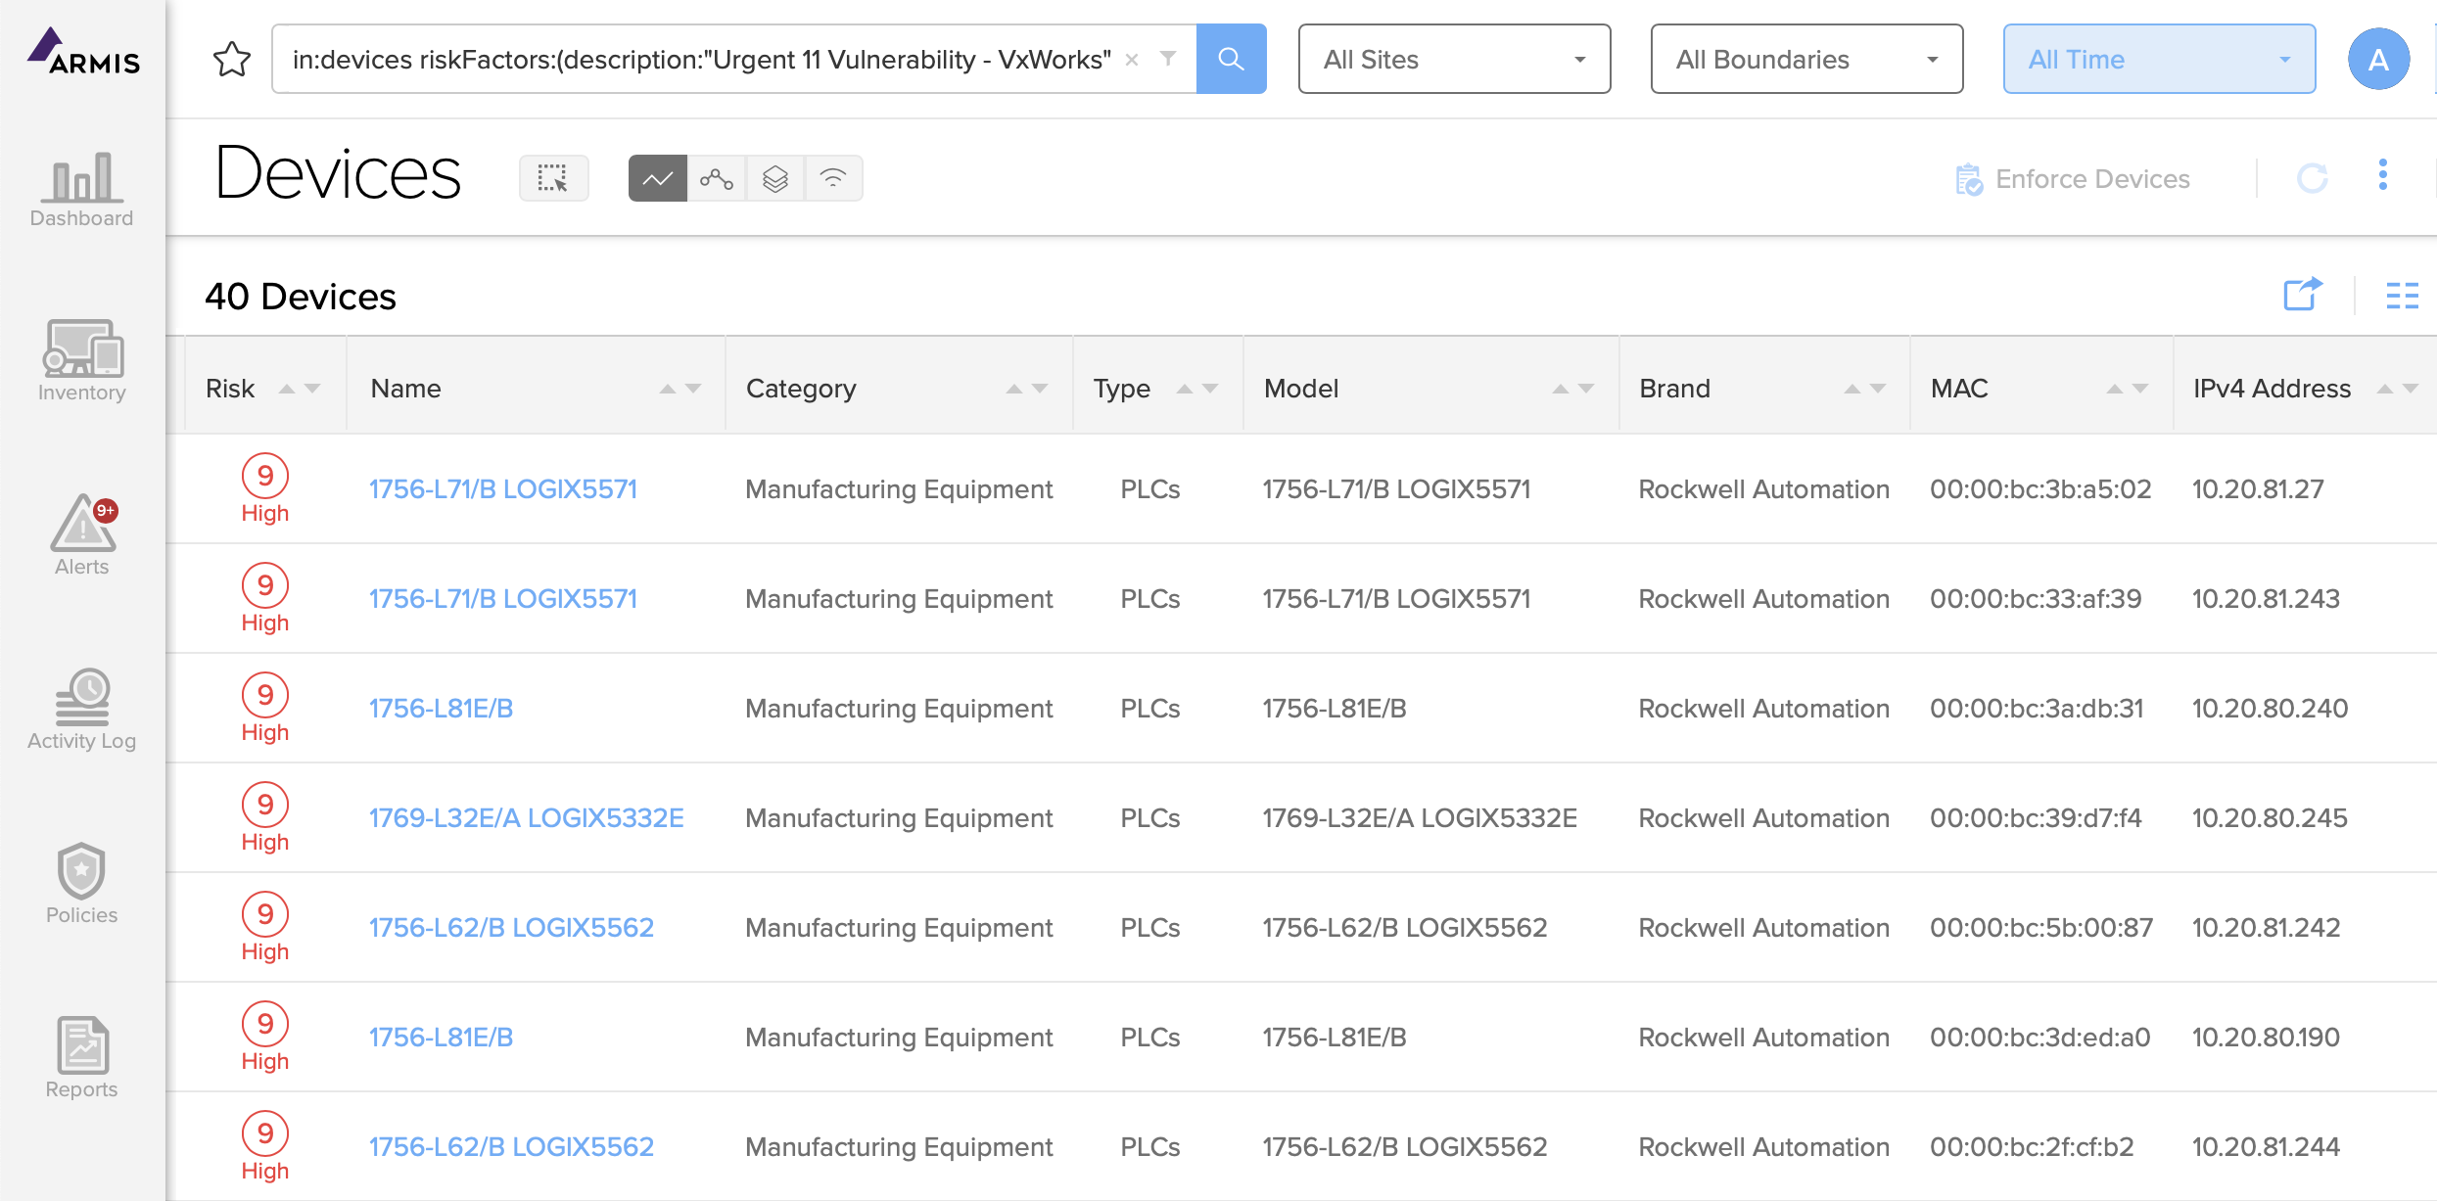The width and height of the screenshot is (2437, 1201).
Task: Click risk score 9 for MAC 00:00:bc:39:d7:f4
Action: 265,805
